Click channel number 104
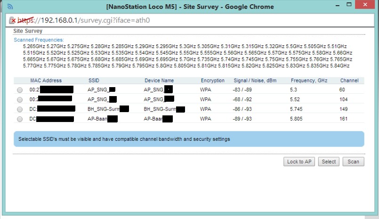The image size is (379, 219). click(344, 99)
